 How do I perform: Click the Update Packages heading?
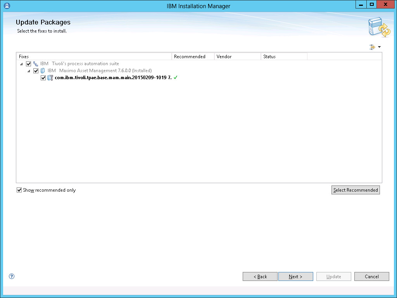(43, 22)
